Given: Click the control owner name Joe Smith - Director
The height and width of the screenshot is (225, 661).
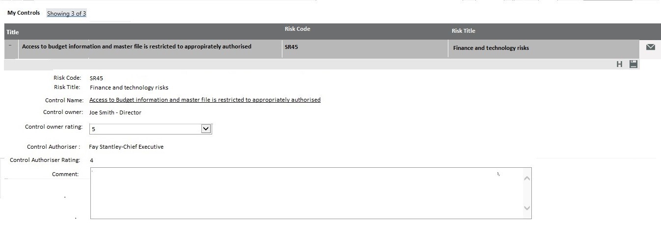Looking at the screenshot, I should click(x=115, y=112).
